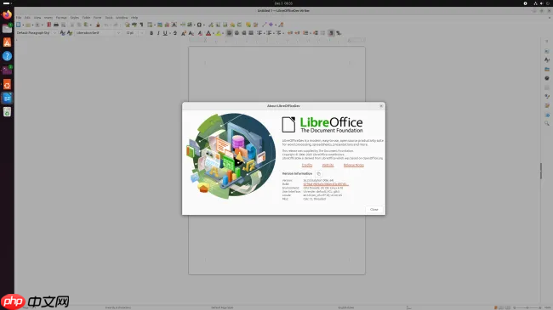553x310 pixels.
Task: Click the Superscript icon
Action: pyautogui.click(x=184, y=33)
